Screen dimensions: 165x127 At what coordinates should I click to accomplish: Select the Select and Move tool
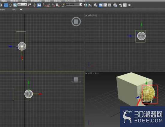(6, 5)
